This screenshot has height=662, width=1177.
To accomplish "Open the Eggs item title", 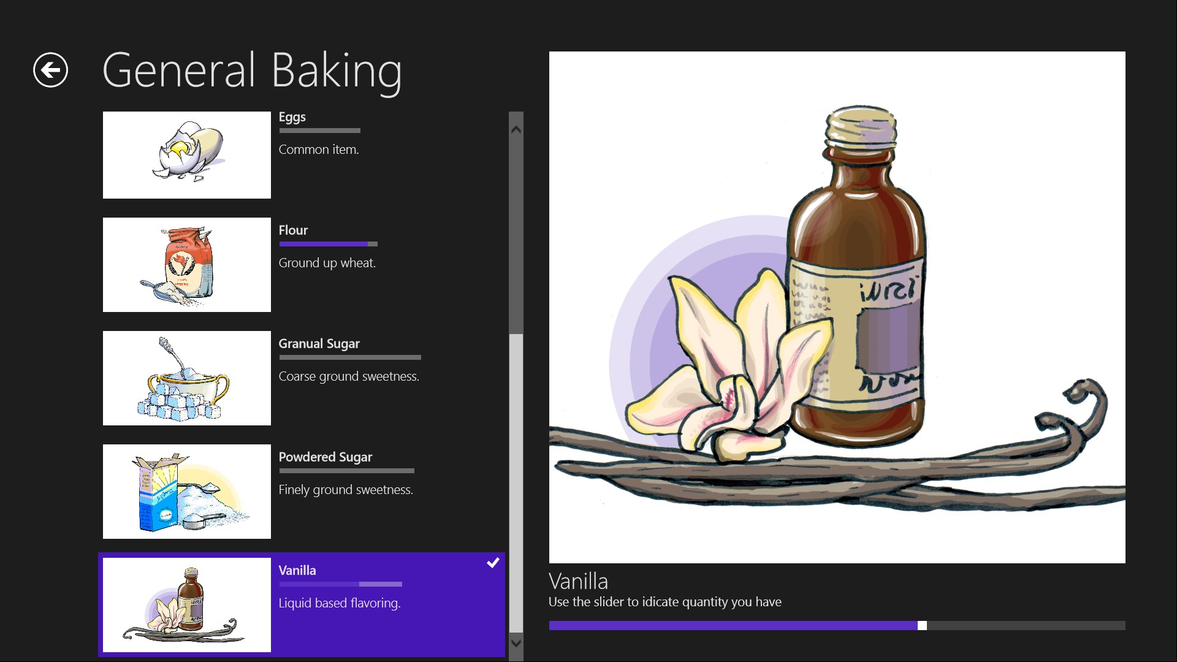I will click(x=292, y=117).
